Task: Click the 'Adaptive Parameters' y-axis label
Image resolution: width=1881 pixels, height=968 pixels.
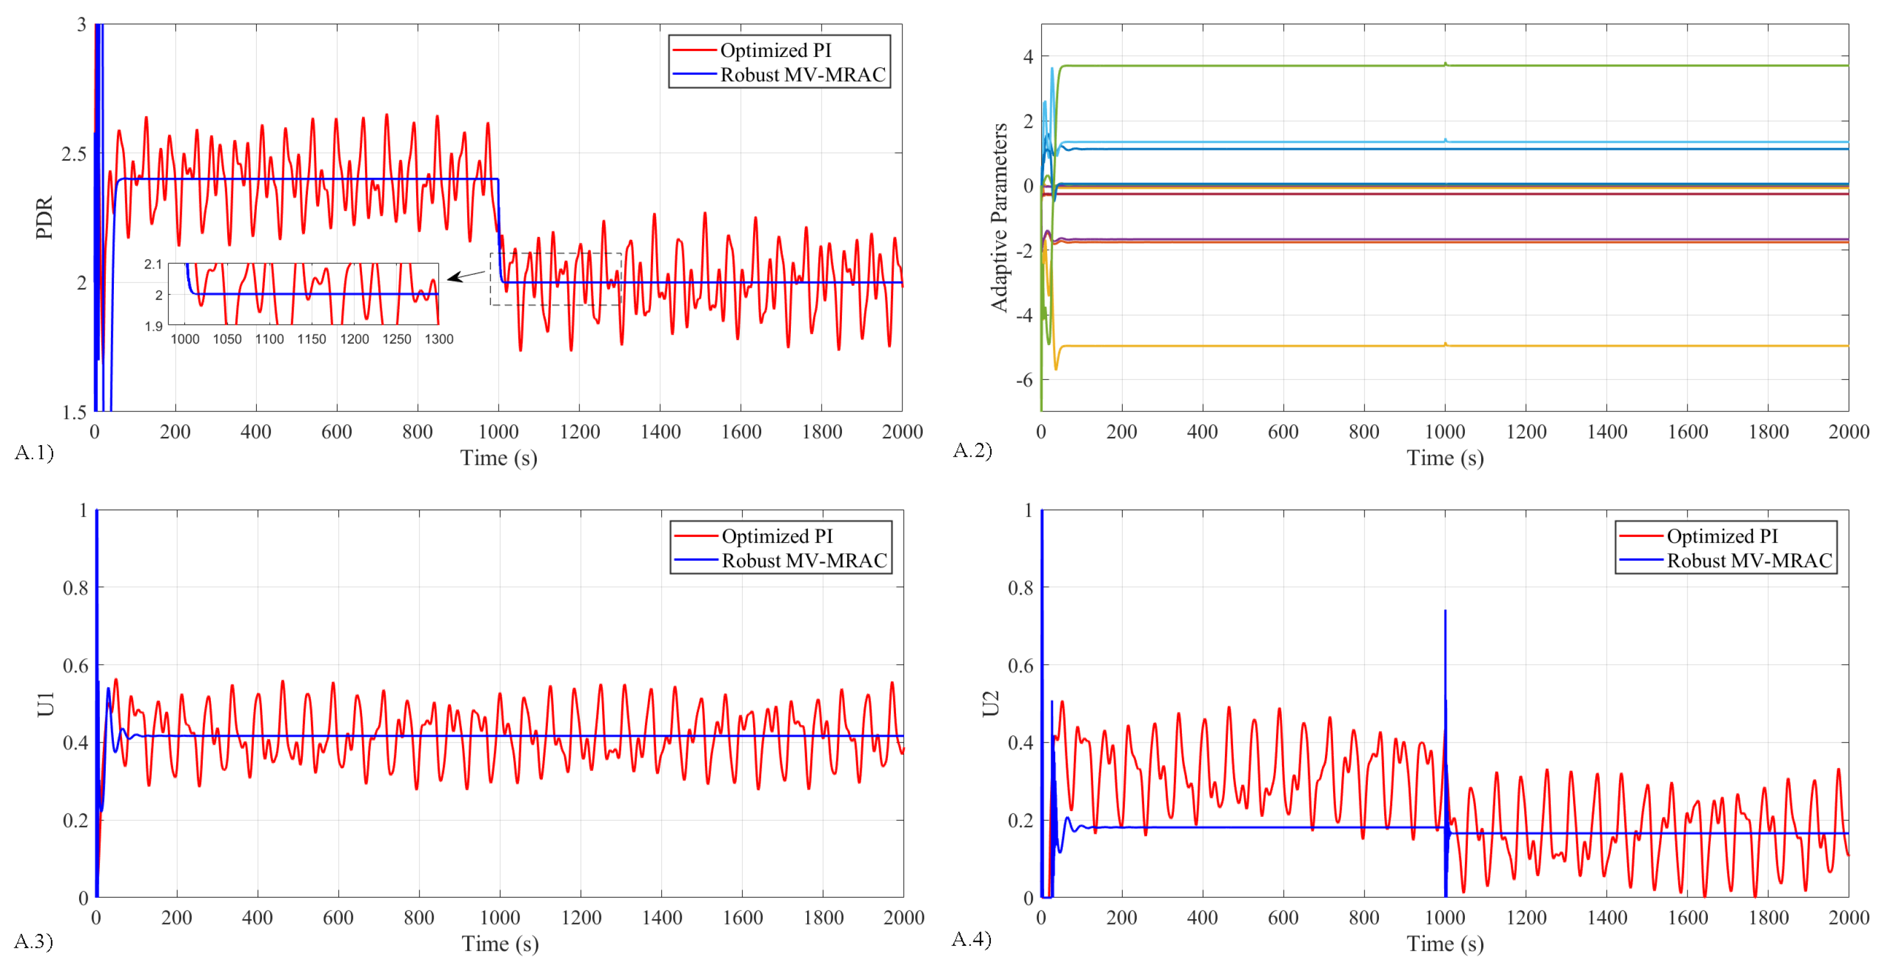Action: click(x=999, y=217)
